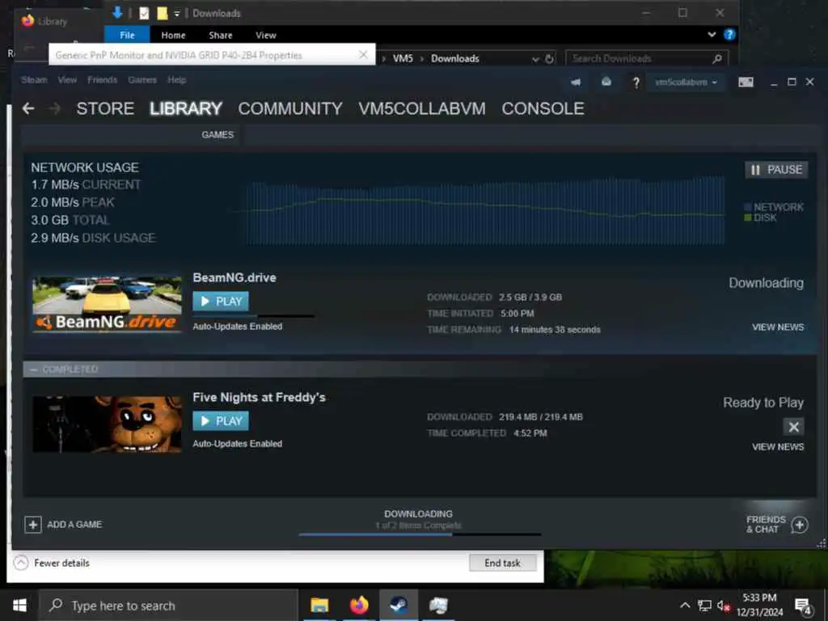View news for Five Nights at Freddy's
The width and height of the screenshot is (828, 621).
[x=778, y=446]
